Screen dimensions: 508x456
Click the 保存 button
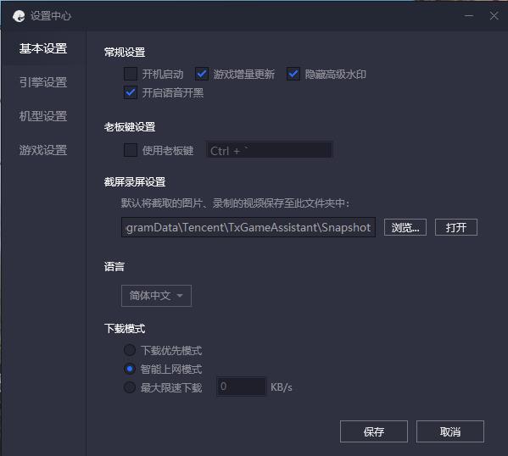click(373, 431)
